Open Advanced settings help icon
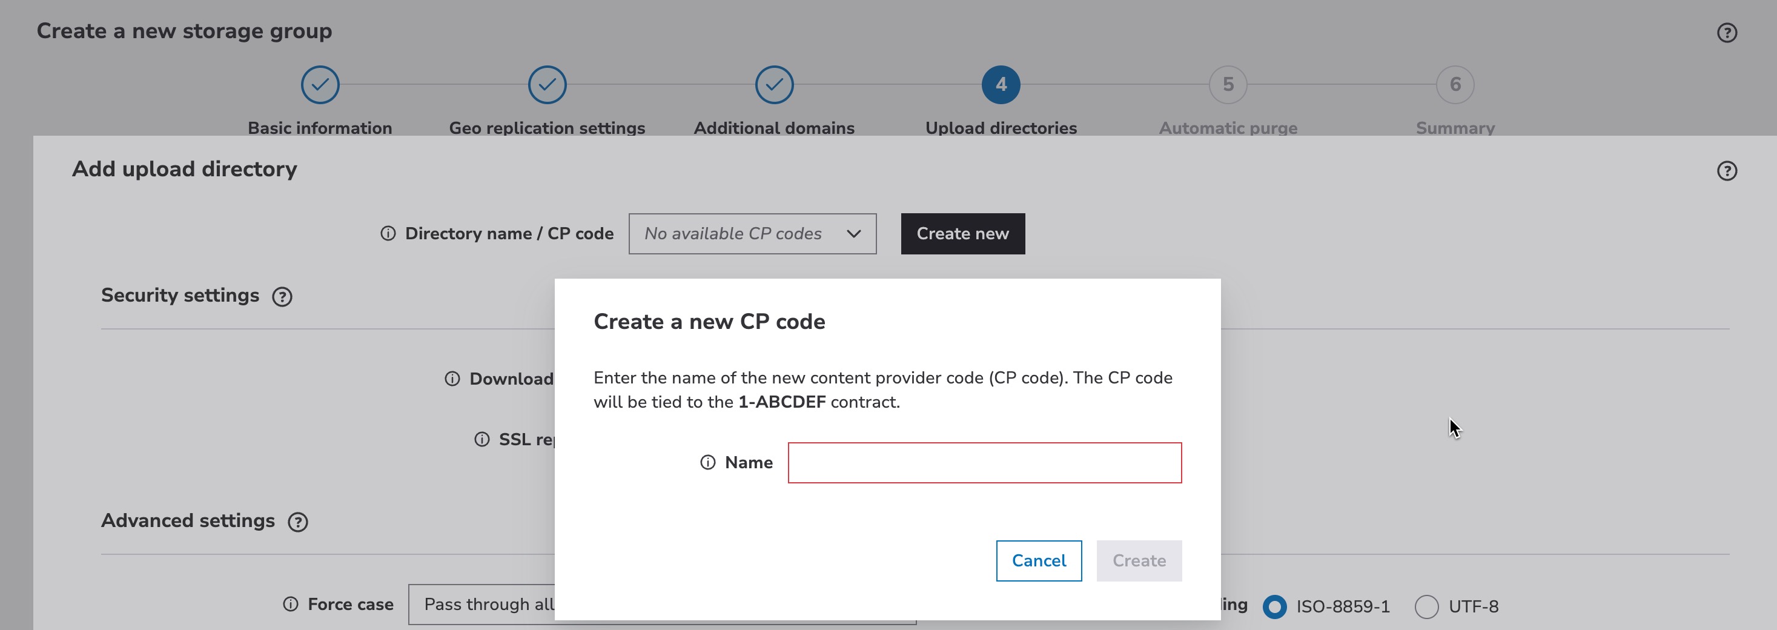Screen dimensions: 1777x630 298,522
